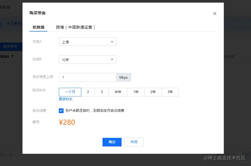Viewport: 251px width, 166px height.
Task: Select the 2年 duration option
Action: click(x=153, y=92)
